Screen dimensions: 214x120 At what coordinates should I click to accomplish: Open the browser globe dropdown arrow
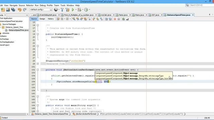(59, 10)
